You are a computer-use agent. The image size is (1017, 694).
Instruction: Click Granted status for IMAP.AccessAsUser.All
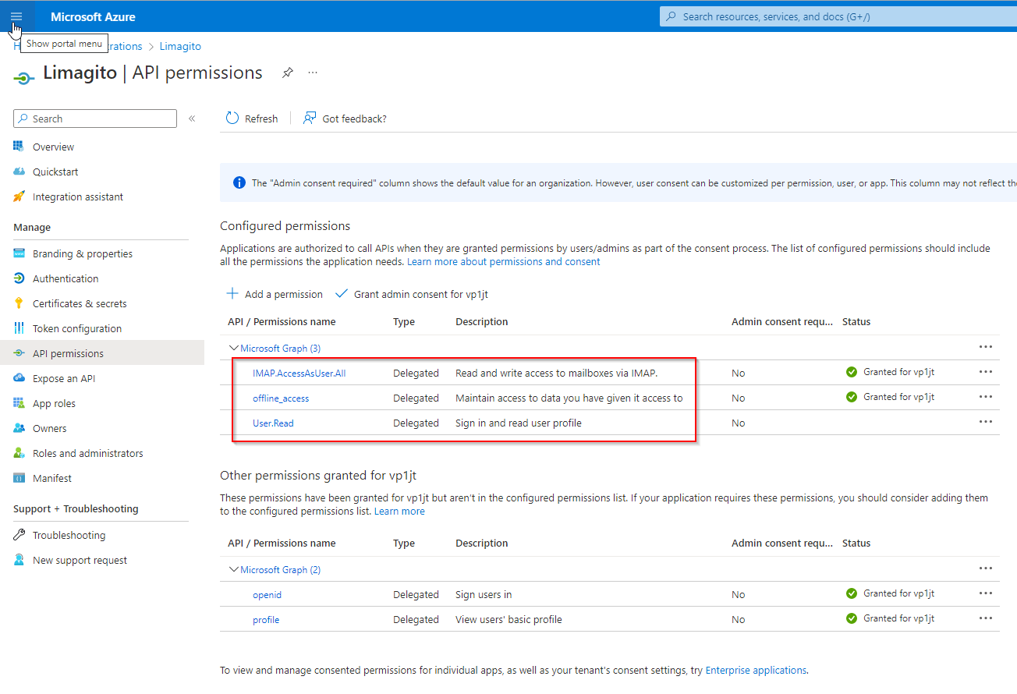click(x=890, y=372)
